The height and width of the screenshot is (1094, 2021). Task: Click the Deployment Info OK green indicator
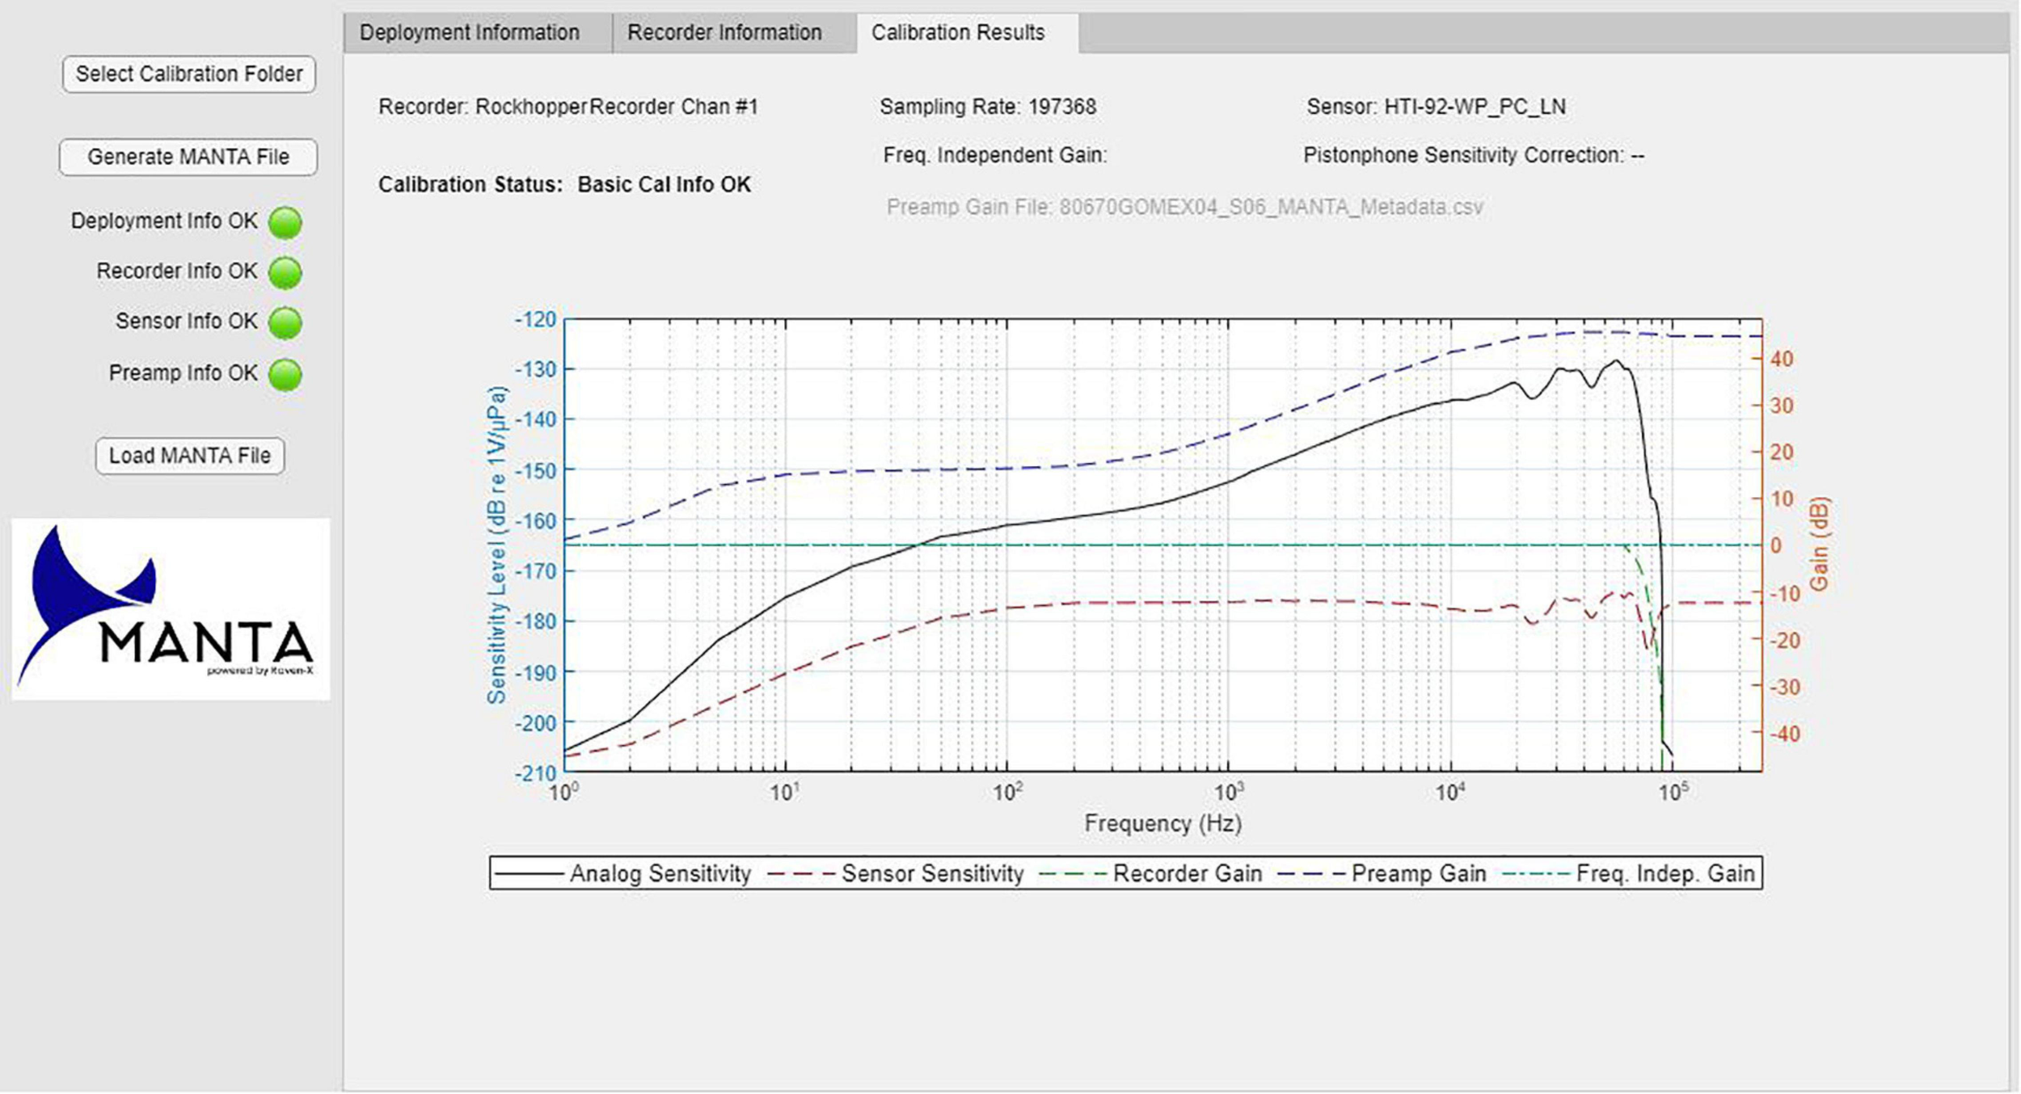tap(285, 223)
